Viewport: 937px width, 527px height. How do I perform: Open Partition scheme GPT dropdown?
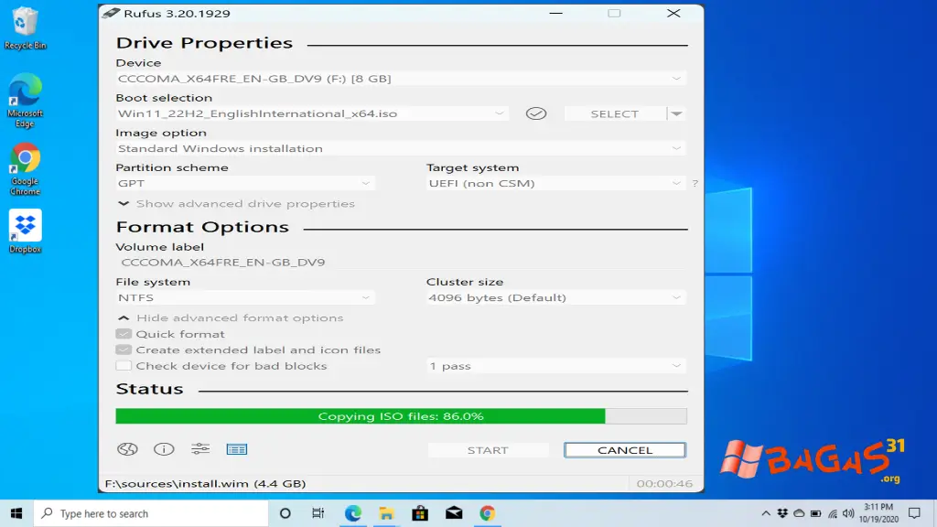pos(245,183)
